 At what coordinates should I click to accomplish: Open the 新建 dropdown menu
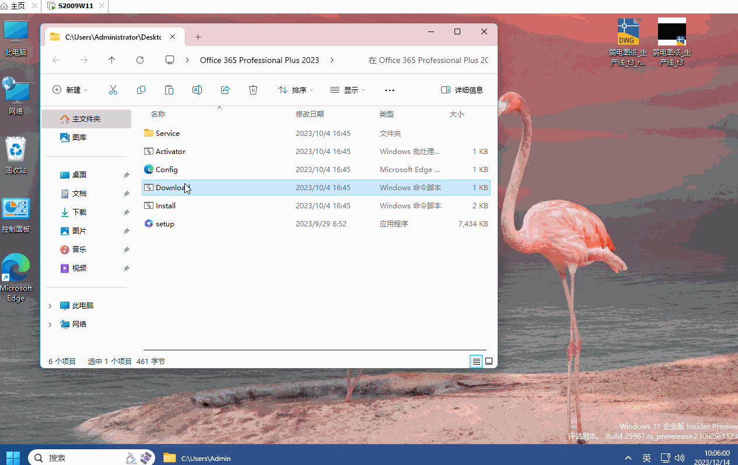[70, 90]
